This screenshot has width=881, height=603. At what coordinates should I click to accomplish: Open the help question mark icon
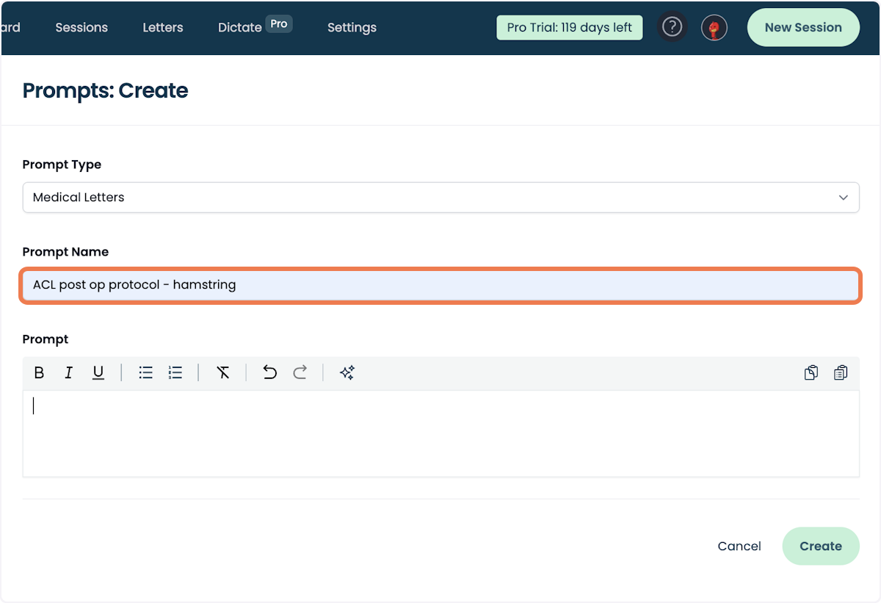pyautogui.click(x=672, y=26)
